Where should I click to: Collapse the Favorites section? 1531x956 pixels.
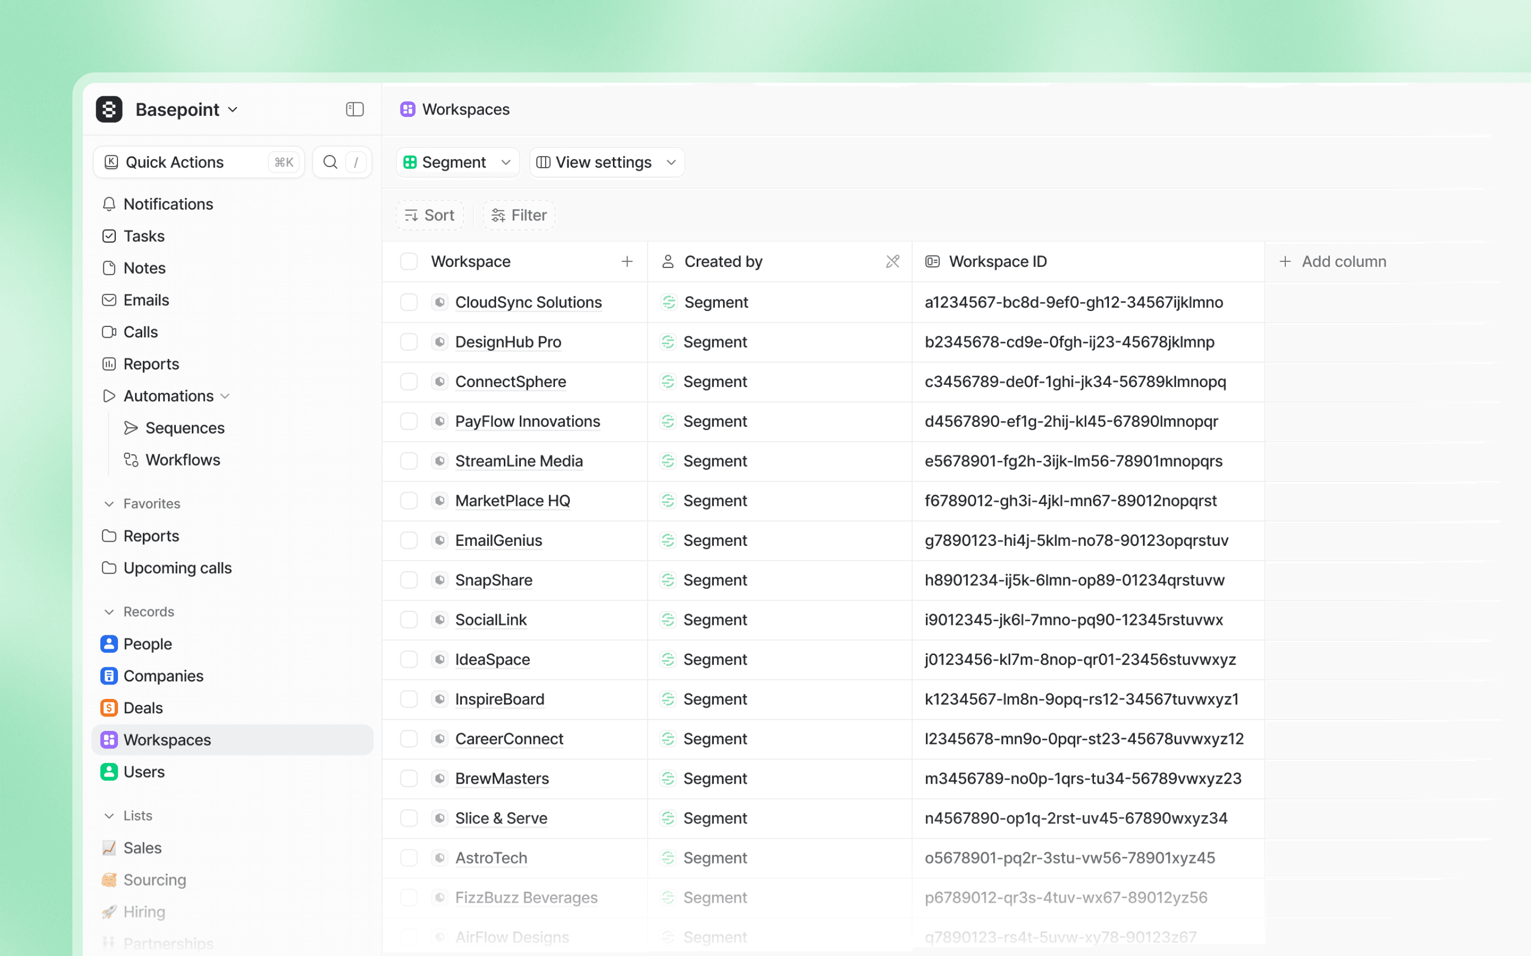tap(109, 503)
